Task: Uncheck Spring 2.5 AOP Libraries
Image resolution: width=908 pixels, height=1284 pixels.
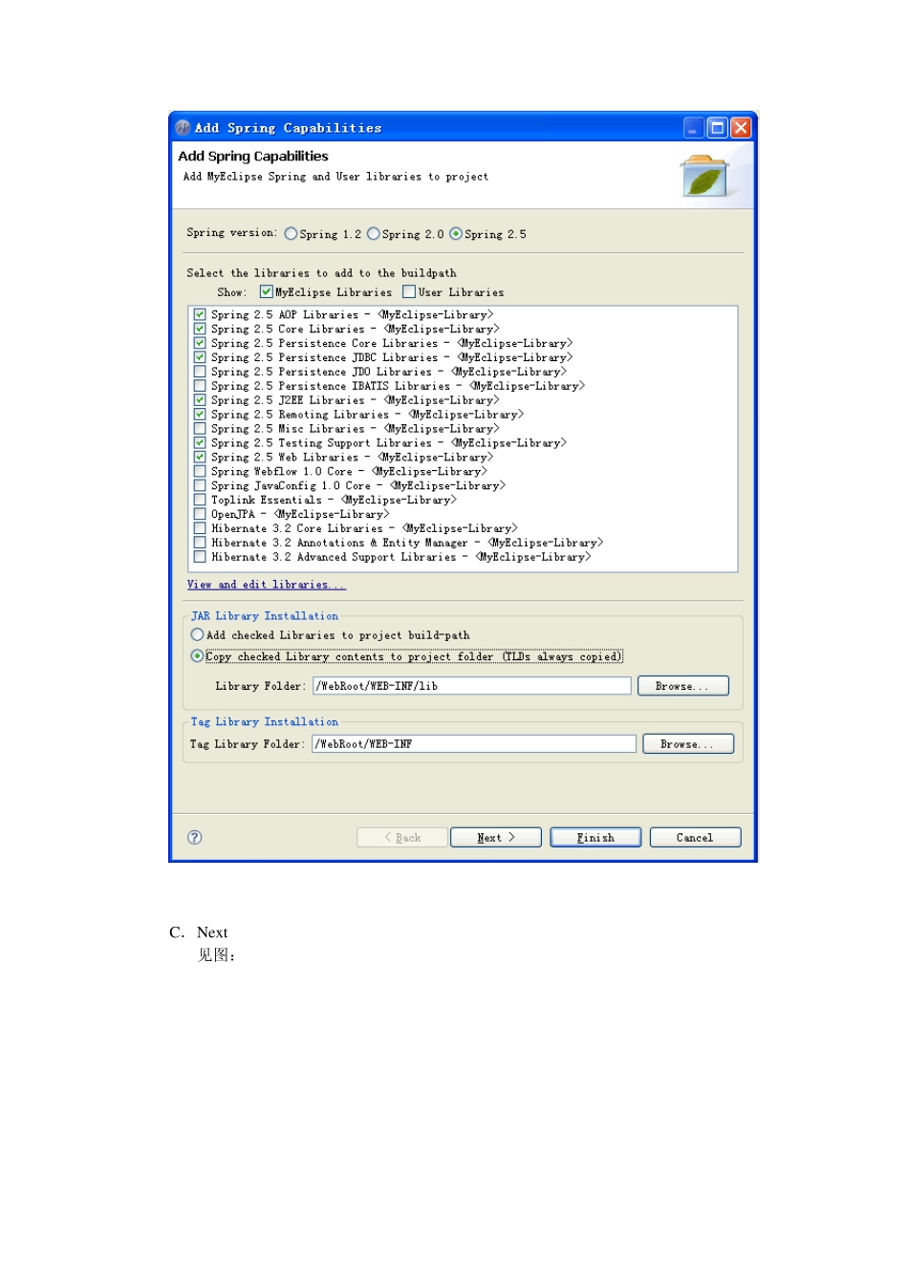Action: pyautogui.click(x=200, y=314)
